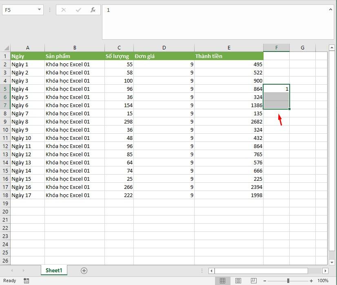Click the New Sheet plus icon

(x=84, y=270)
